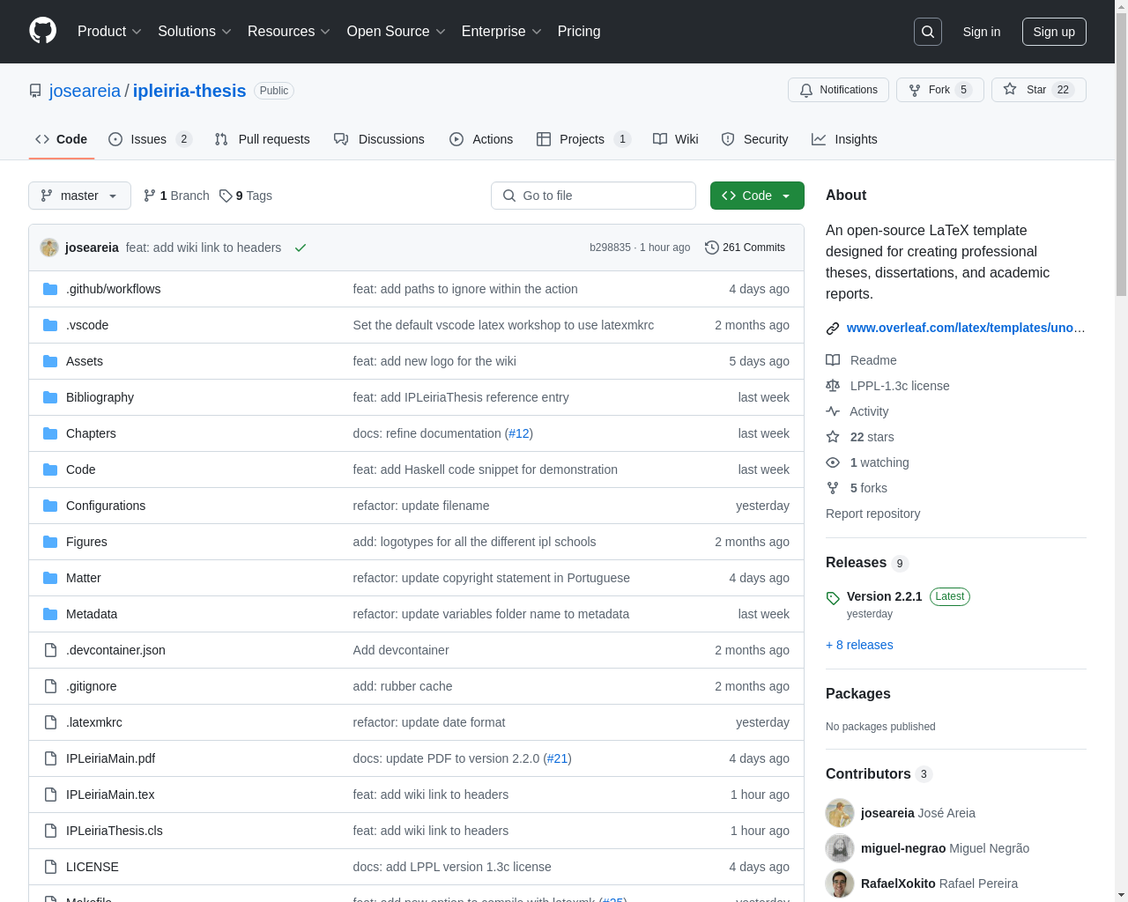Switch to the Discussions tab
Screen dimensions: 1128x902
(379, 139)
